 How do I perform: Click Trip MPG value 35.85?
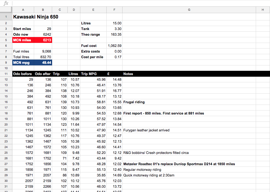point(93,175)
